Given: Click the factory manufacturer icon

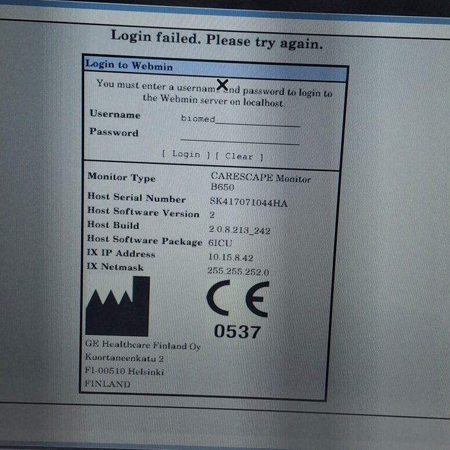Looking at the screenshot, I should pos(118,306).
